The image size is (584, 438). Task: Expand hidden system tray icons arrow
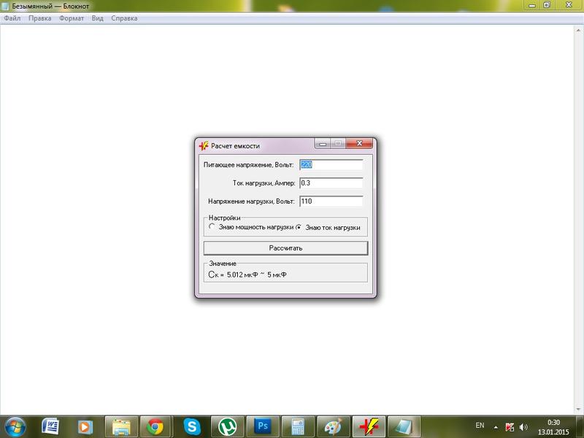496,426
